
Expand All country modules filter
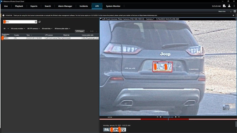(18, 28)
